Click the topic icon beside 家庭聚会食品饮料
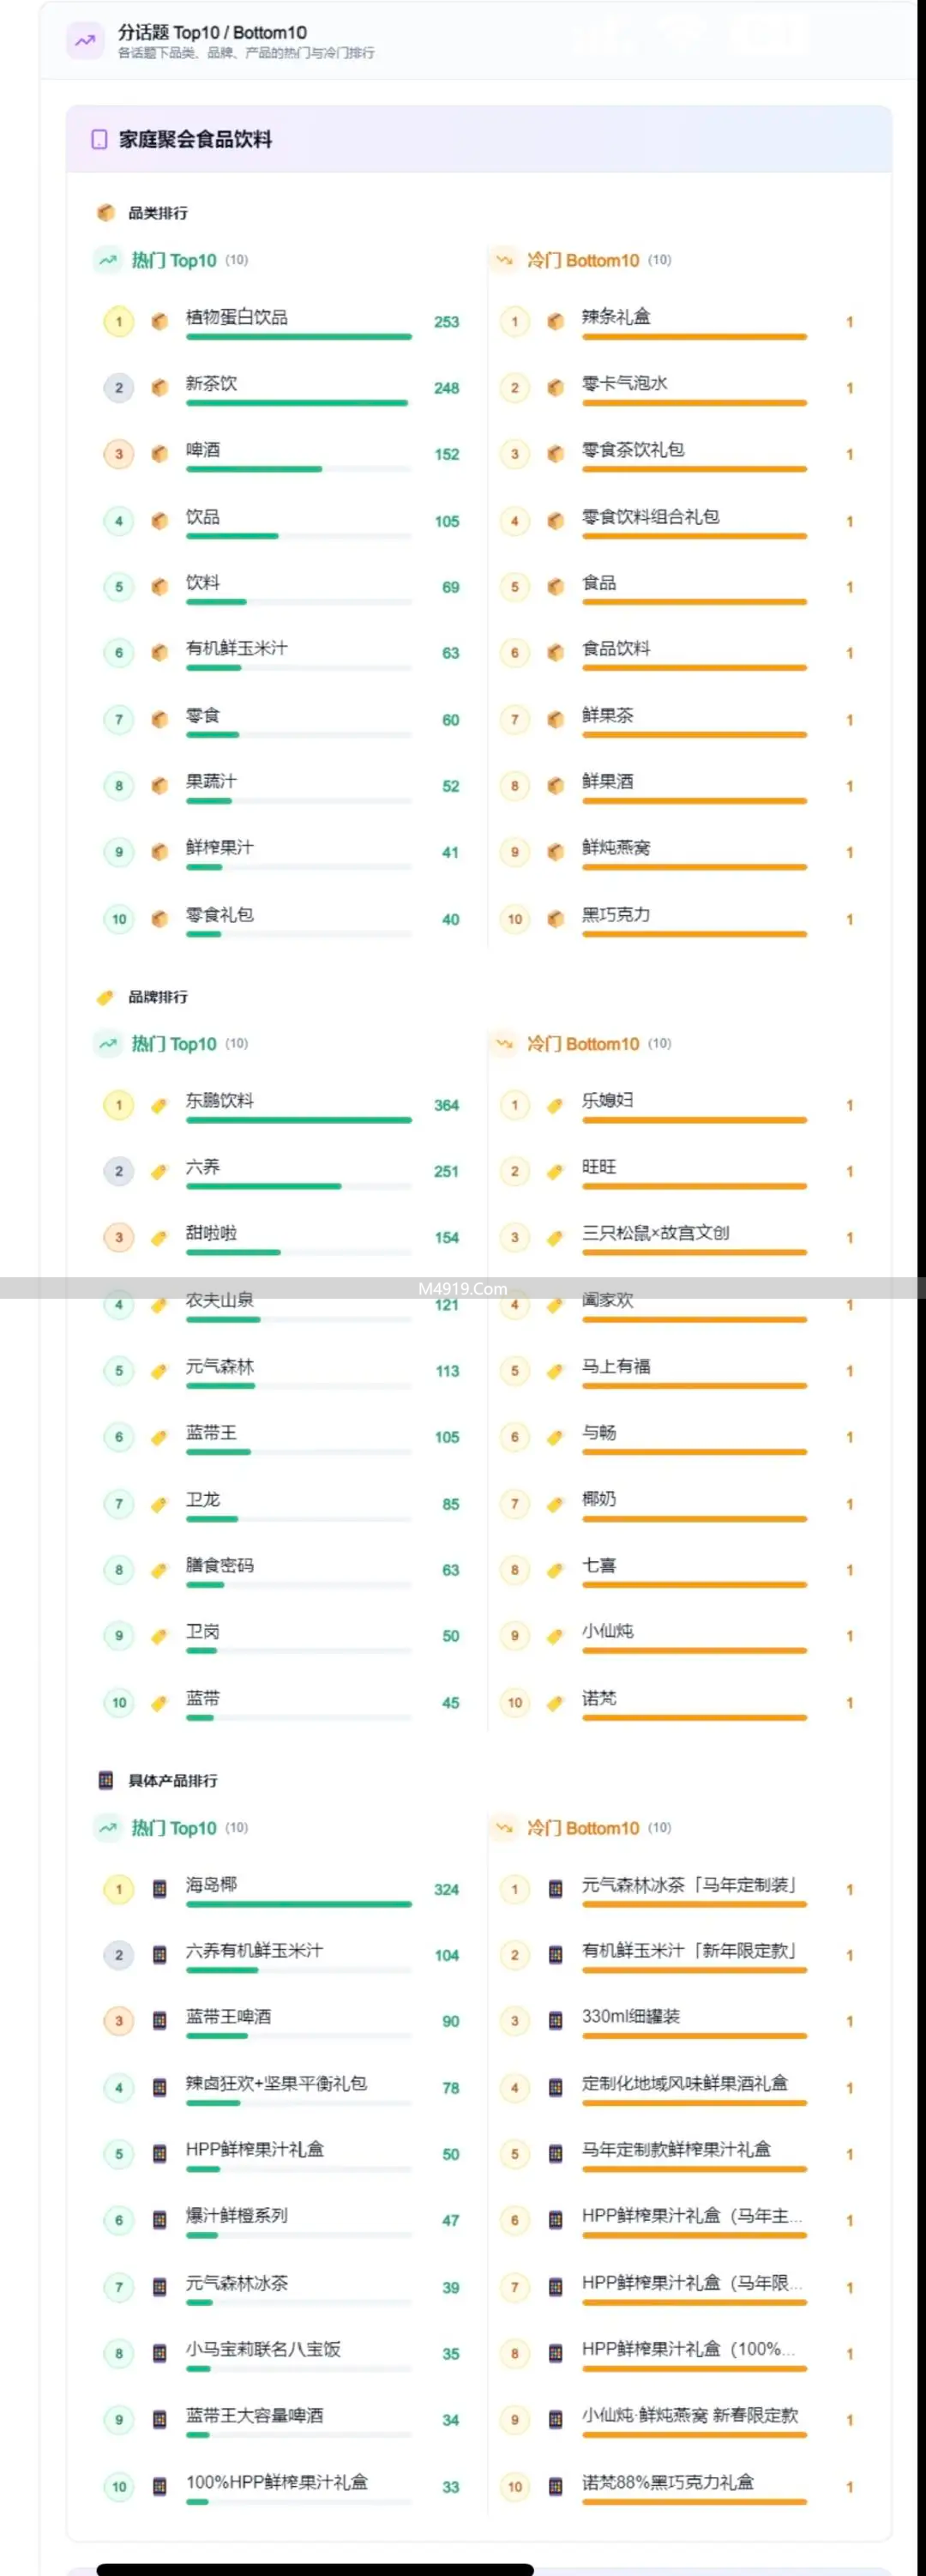This screenshot has width=926, height=2576. pos(98,140)
